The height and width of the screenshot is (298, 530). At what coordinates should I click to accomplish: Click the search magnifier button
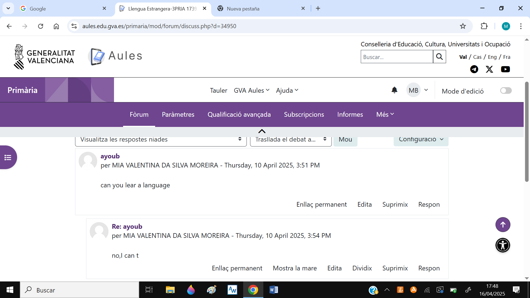439,57
